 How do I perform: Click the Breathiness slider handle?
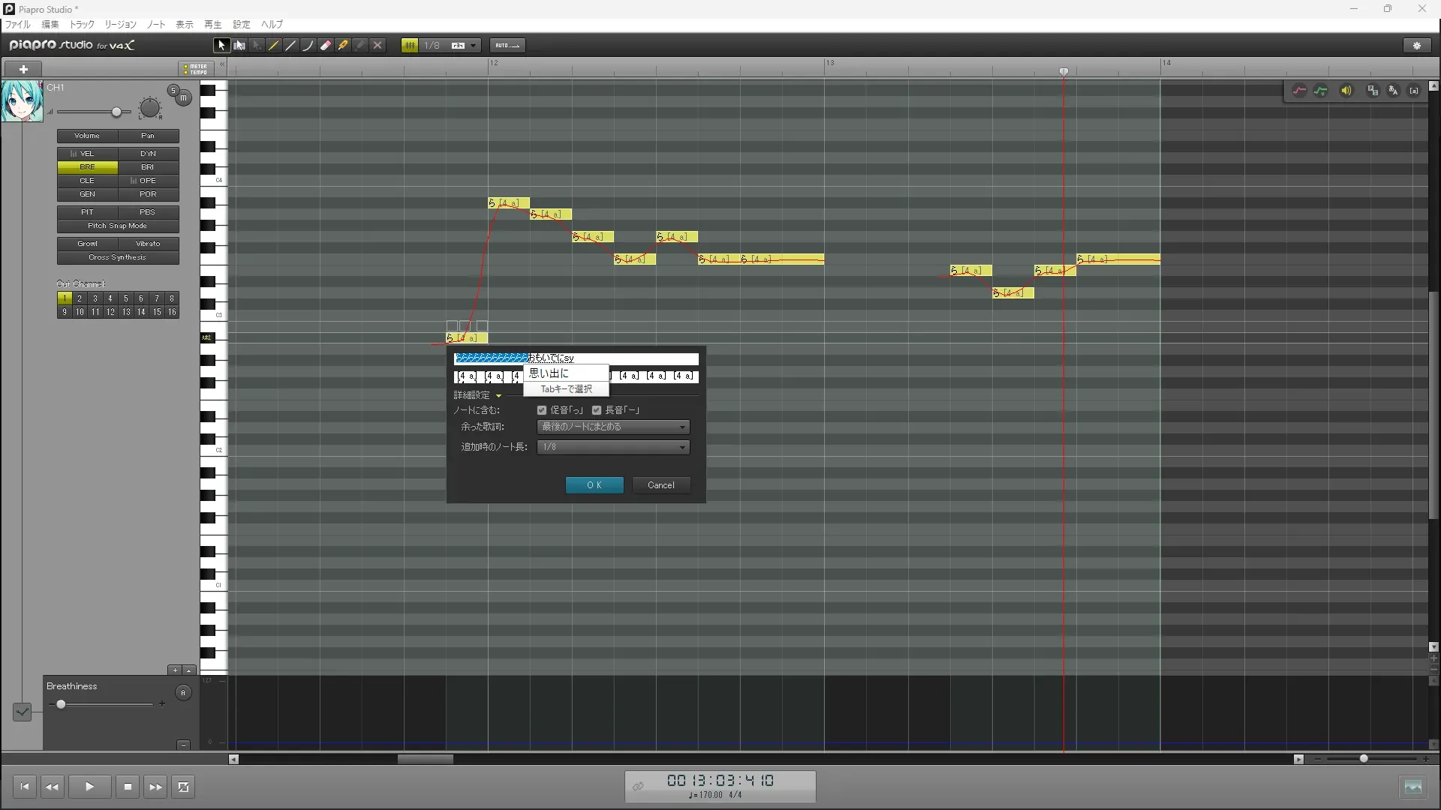click(61, 704)
